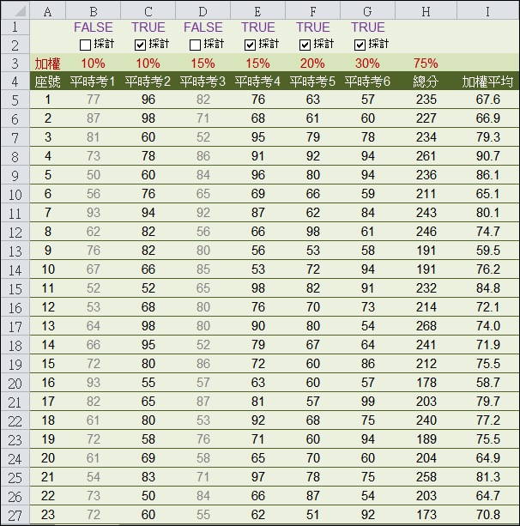Check the 採計 checkbox under column B

(85, 45)
